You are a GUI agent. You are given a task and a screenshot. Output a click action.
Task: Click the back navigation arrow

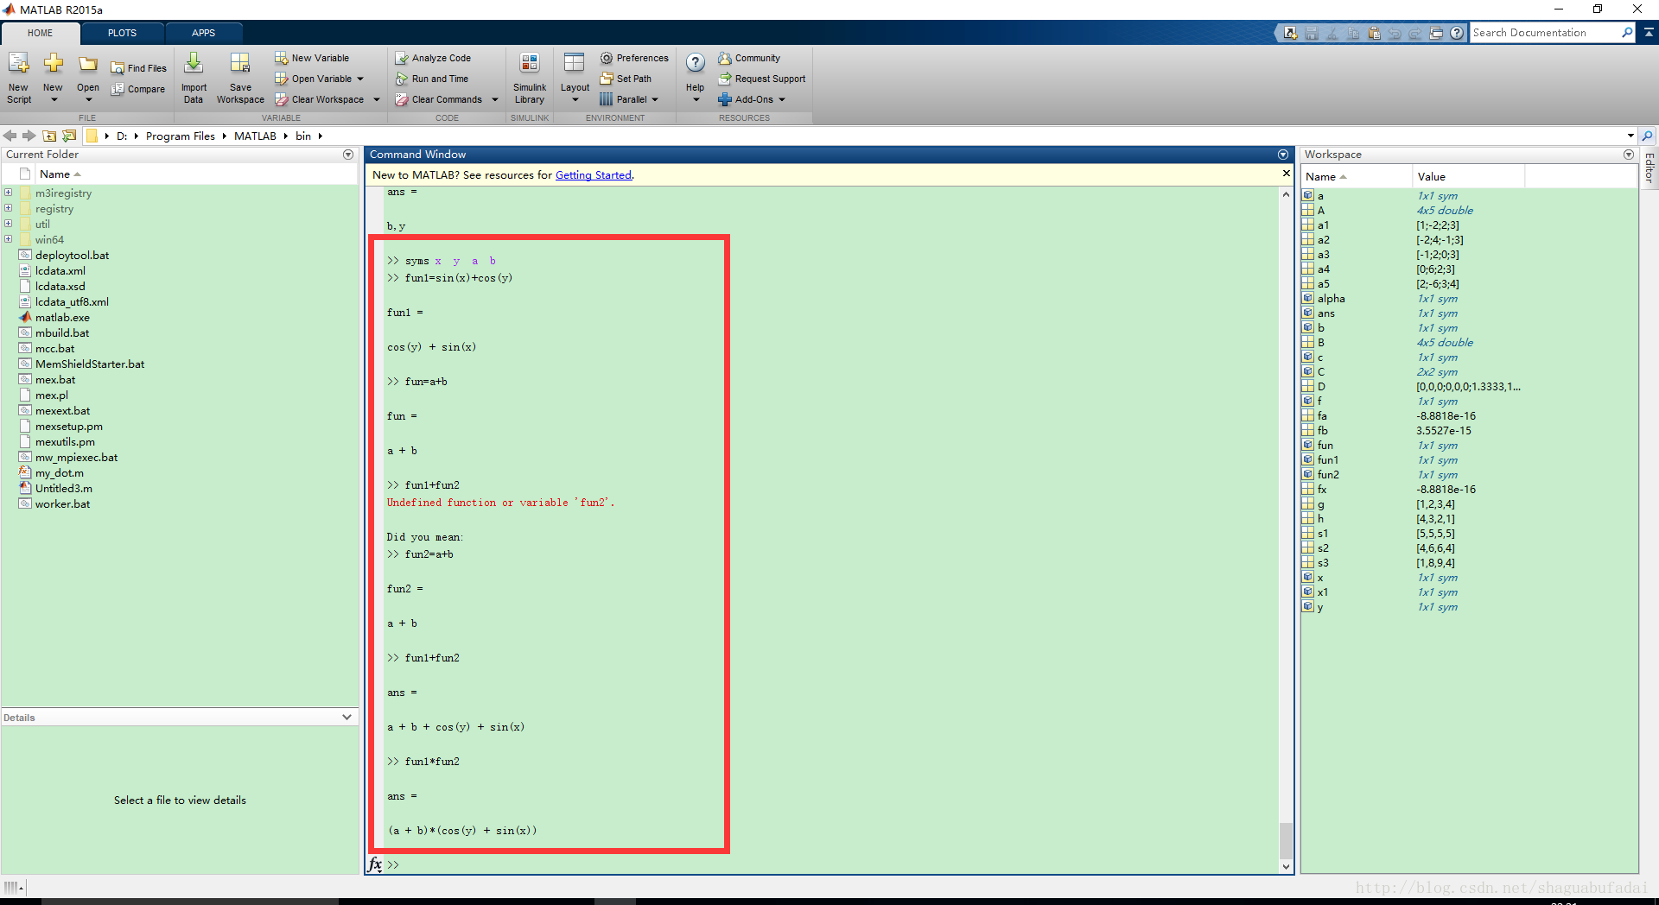pyautogui.click(x=10, y=136)
